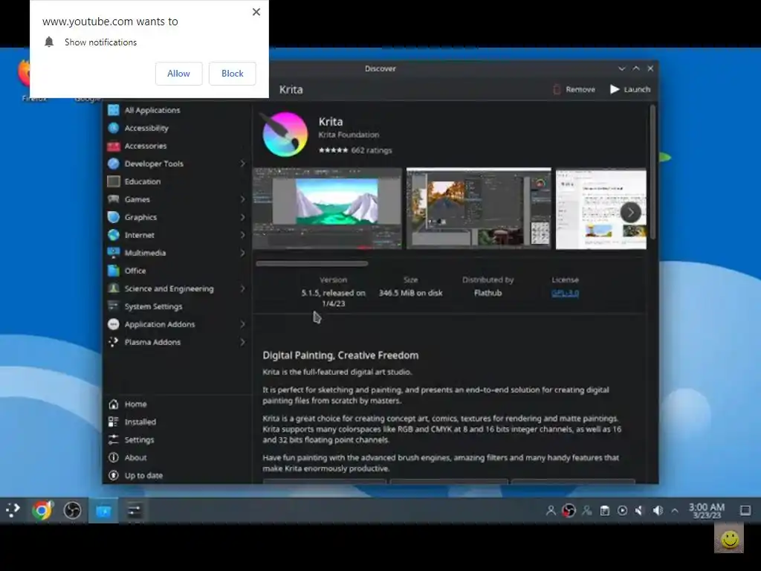Open the second Krita screenshot thumbnail

[479, 209]
